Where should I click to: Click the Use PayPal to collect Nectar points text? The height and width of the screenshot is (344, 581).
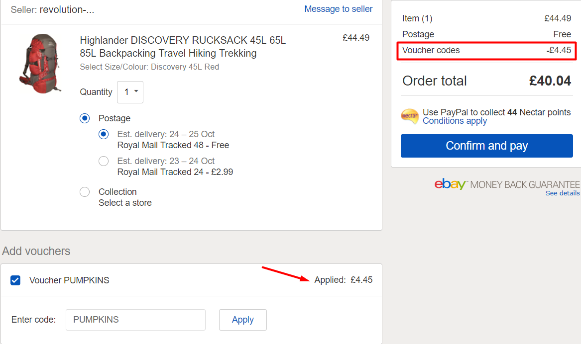[496, 112]
